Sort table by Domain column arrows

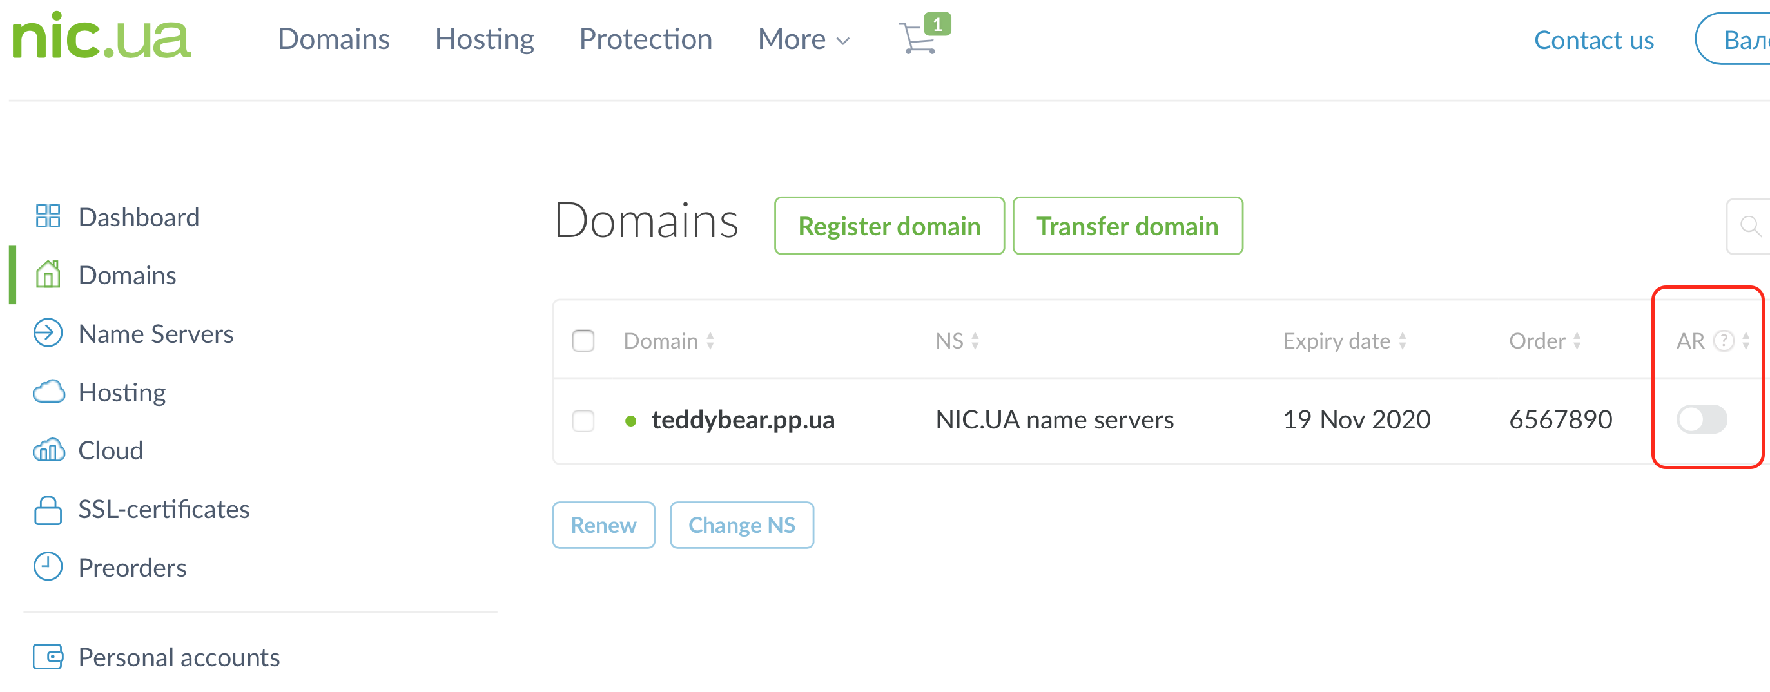[x=710, y=341]
